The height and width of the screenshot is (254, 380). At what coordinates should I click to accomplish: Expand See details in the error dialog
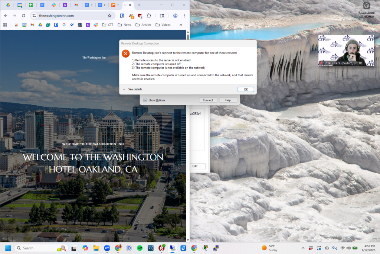(x=132, y=90)
